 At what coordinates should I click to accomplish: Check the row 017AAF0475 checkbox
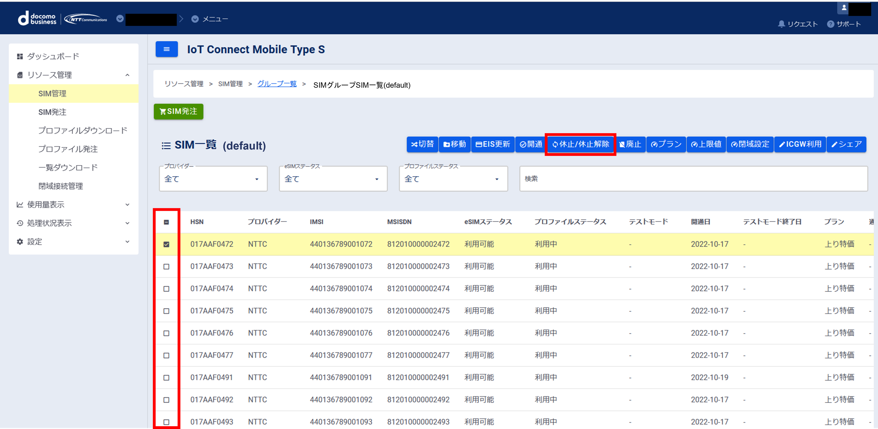click(166, 311)
